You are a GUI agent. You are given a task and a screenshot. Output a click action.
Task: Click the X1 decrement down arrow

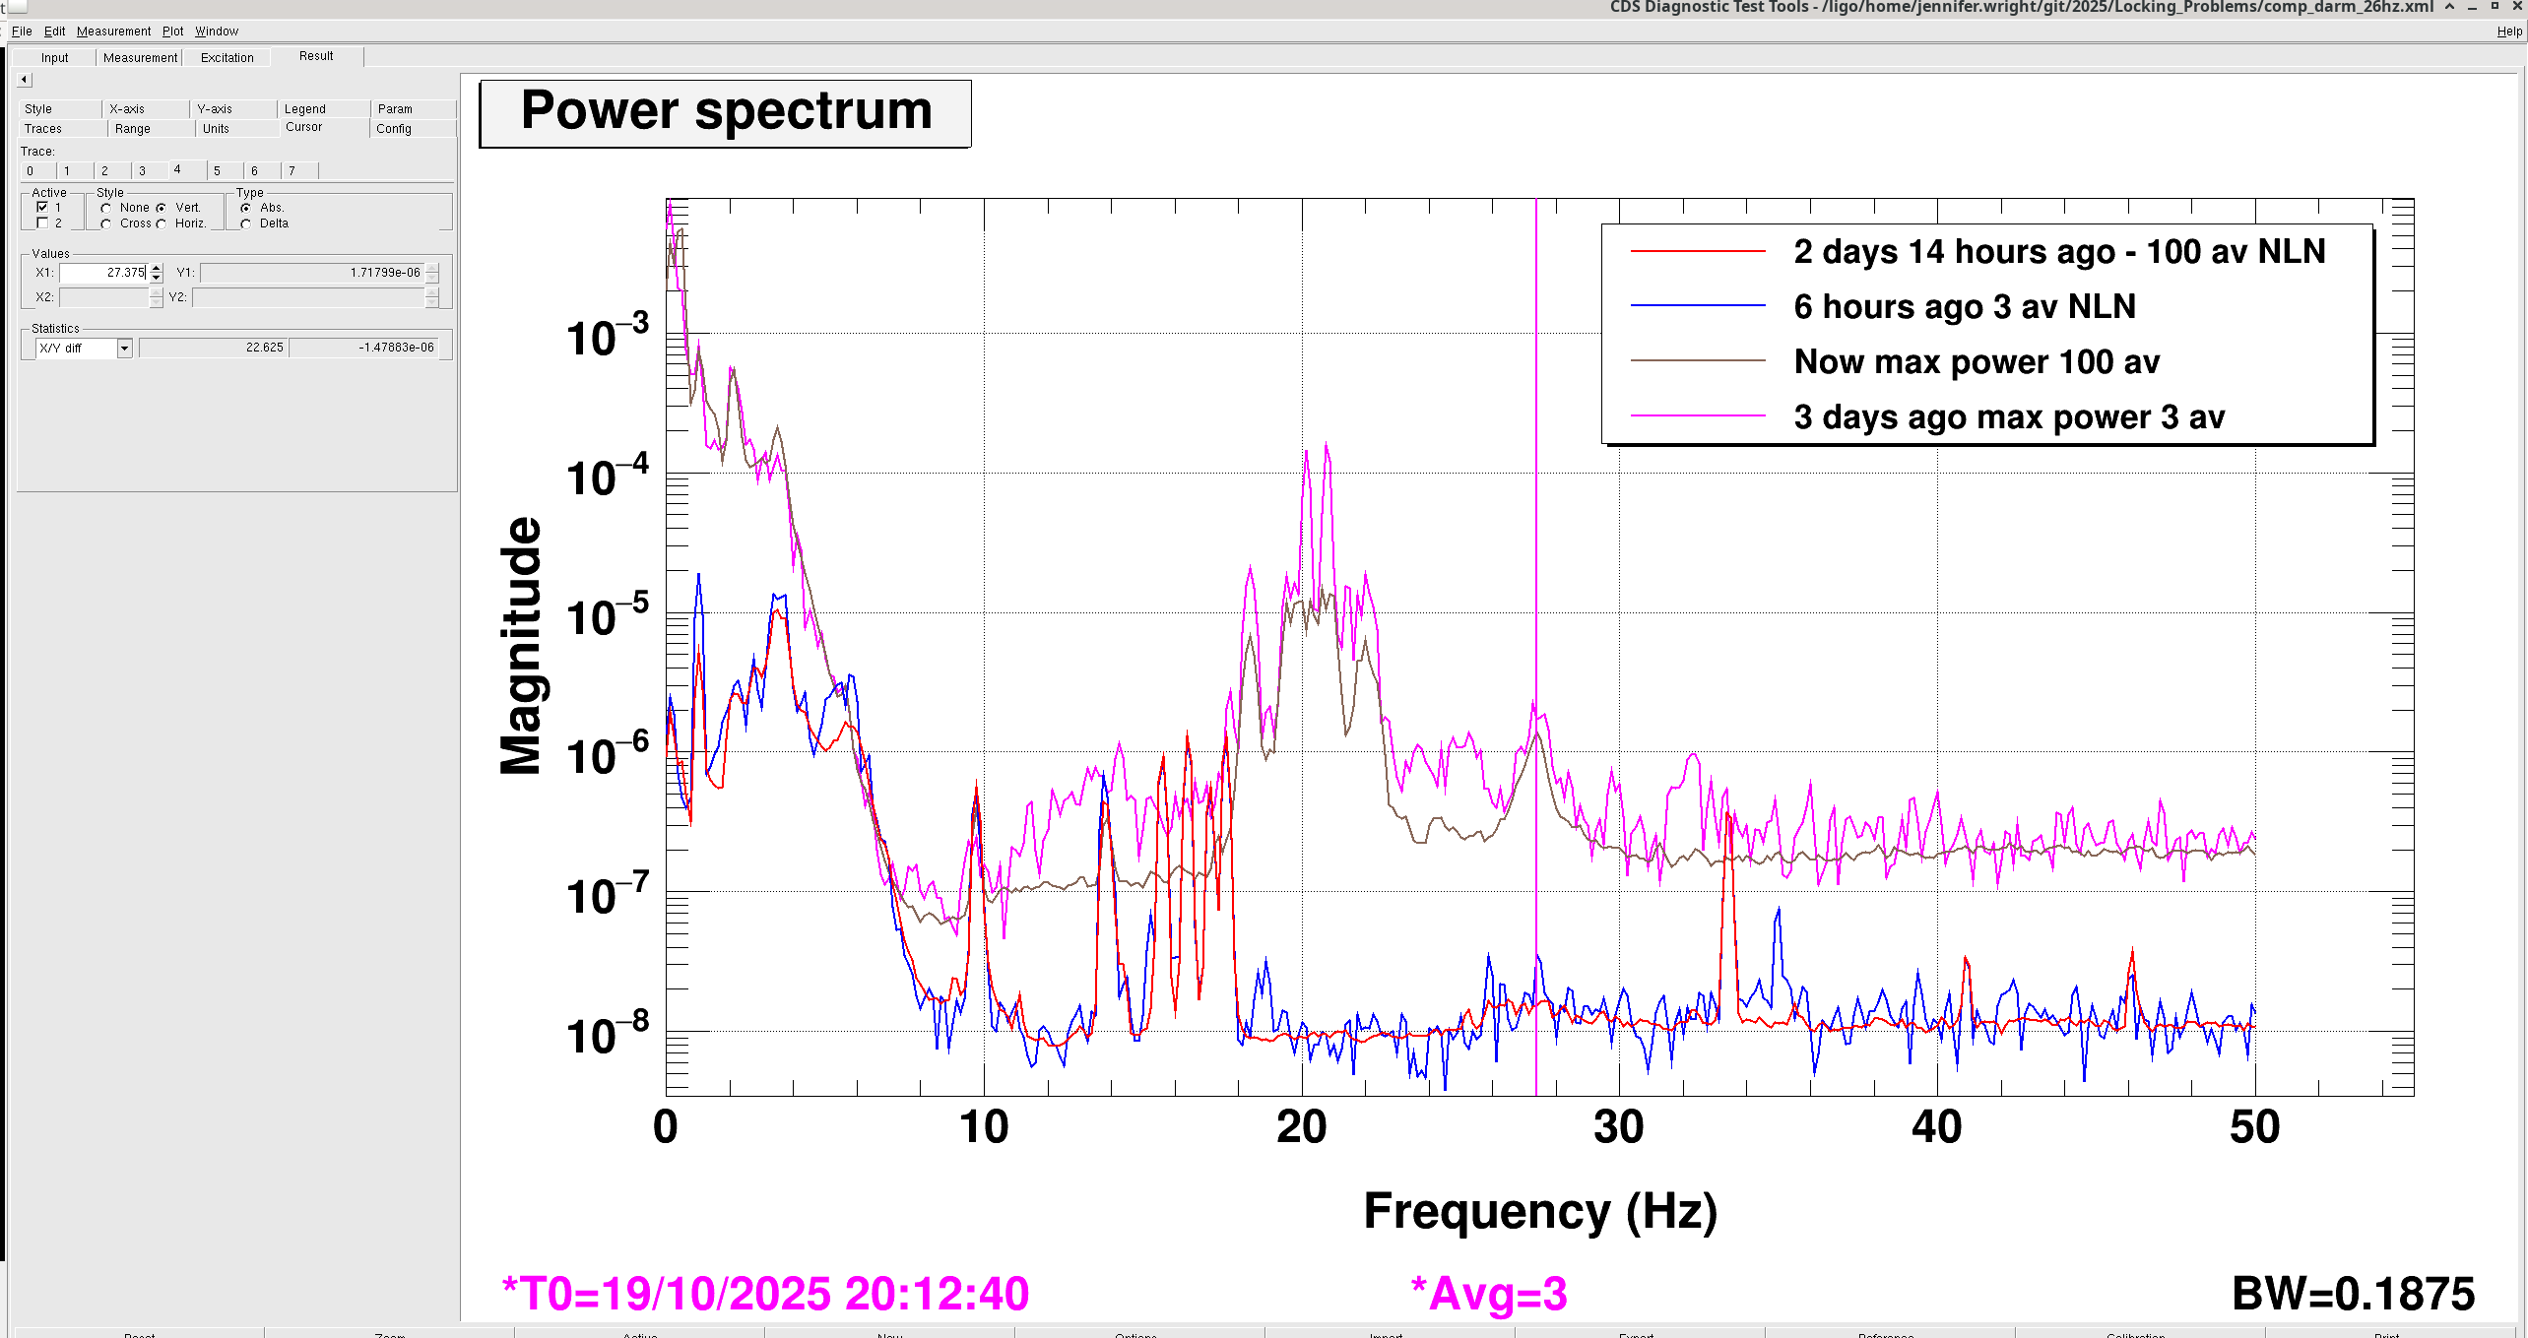156,278
